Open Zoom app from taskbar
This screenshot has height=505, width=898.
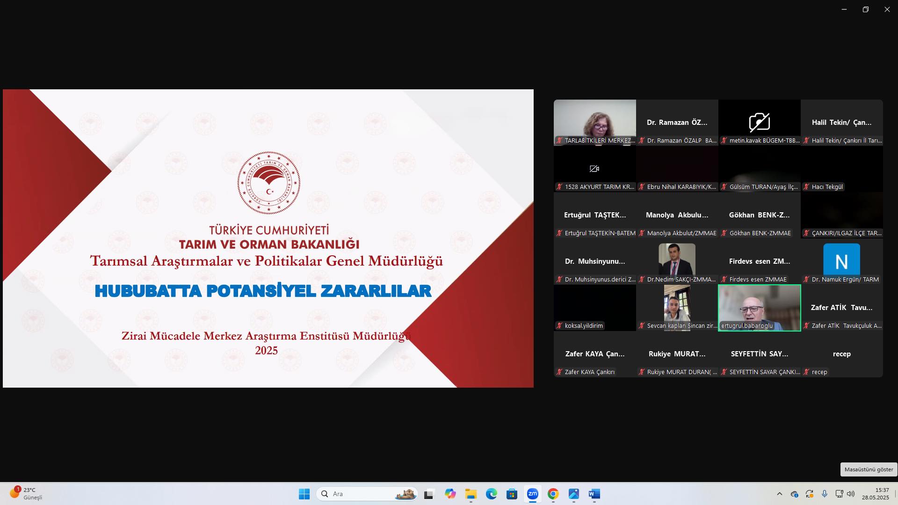[x=532, y=494]
